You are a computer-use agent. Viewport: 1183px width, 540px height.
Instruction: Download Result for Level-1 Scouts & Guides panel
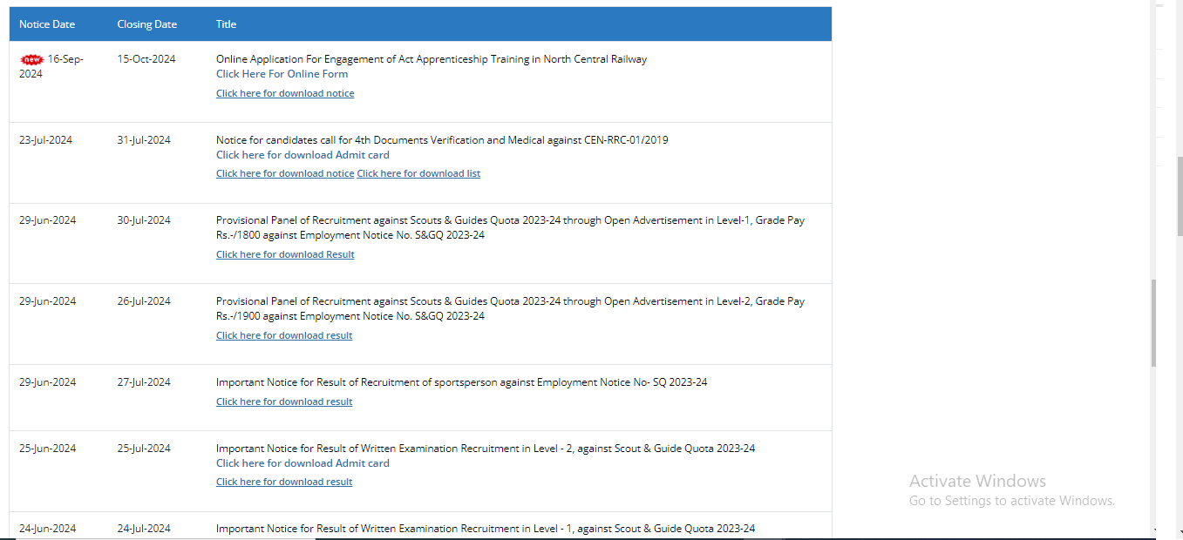[285, 254]
